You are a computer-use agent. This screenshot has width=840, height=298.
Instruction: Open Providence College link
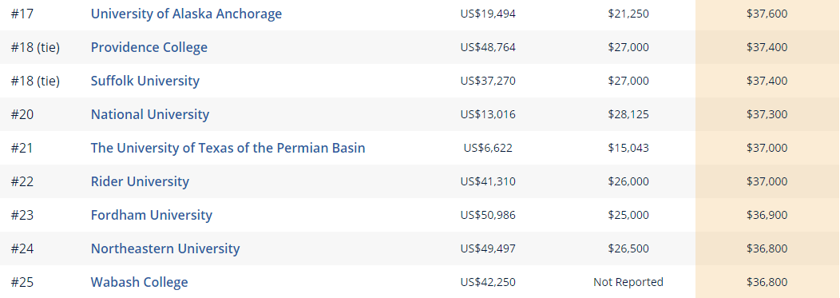click(x=149, y=47)
